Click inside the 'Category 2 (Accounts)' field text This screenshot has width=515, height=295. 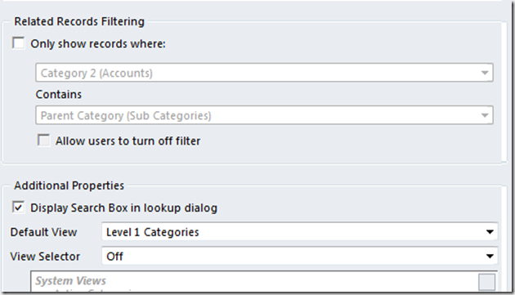[96, 73]
